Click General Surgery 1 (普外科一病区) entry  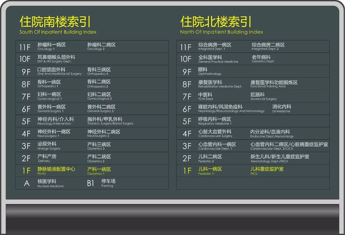[51, 108]
